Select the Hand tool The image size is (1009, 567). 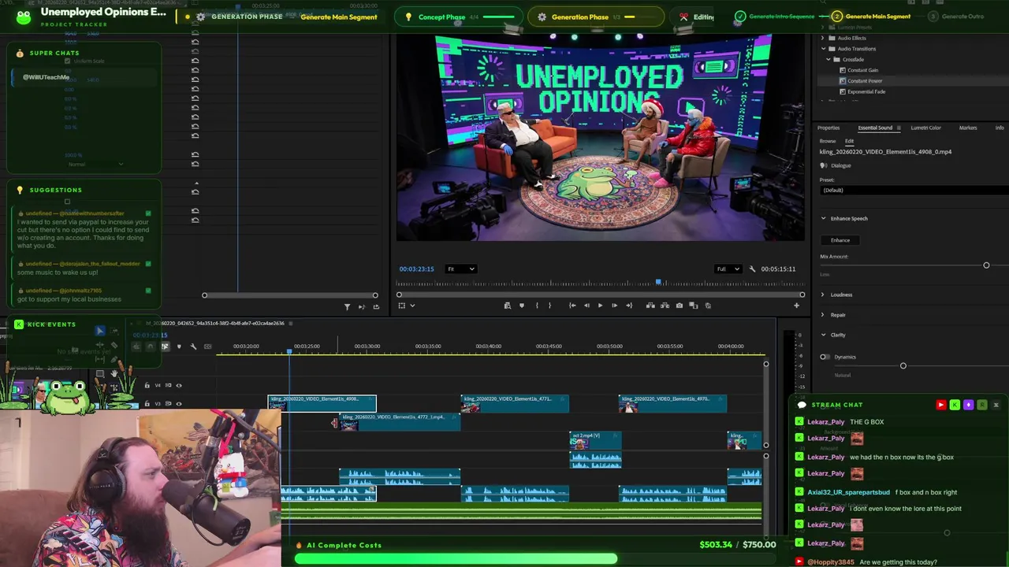(x=115, y=372)
